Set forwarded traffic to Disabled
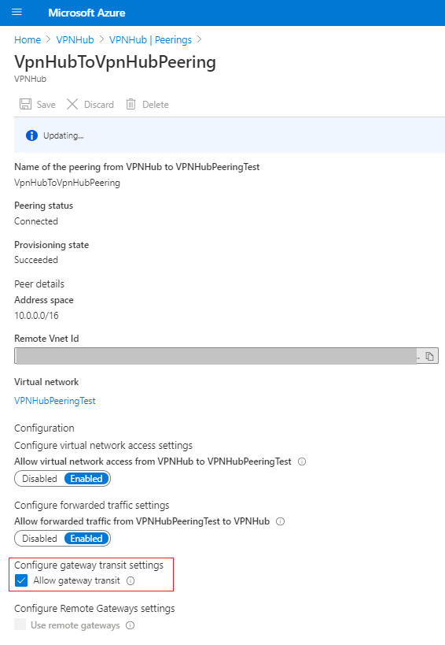This screenshot has height=645, width=445. coord(39,539)
